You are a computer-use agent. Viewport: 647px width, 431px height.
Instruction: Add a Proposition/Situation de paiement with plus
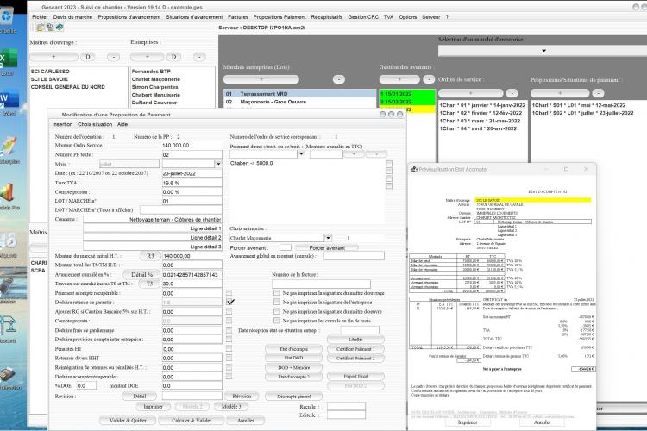coord(560,93)
